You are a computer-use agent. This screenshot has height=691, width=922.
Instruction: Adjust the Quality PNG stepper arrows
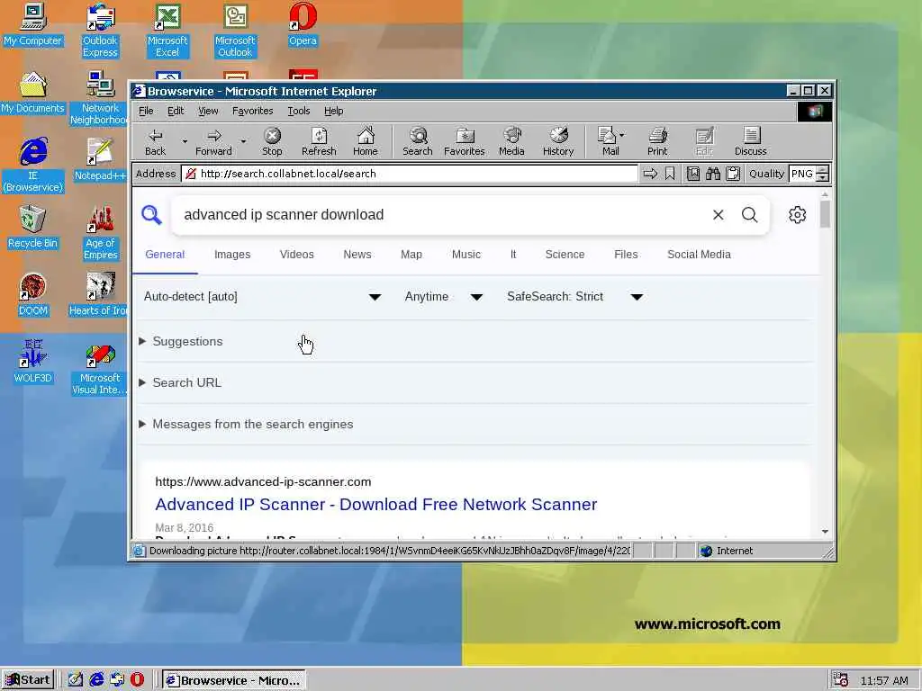pyautogui.click(x=823, y=174)
